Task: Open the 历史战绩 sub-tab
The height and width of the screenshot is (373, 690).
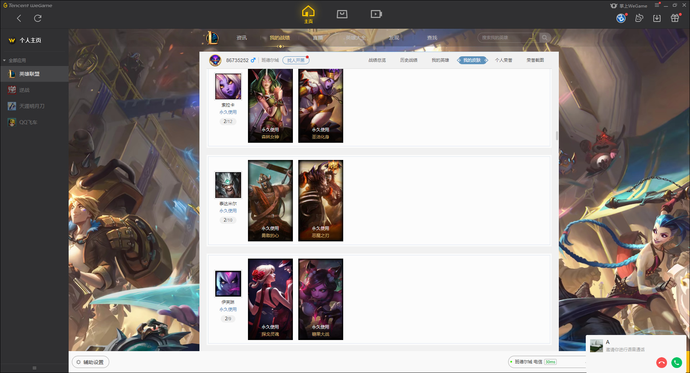Action: tap(409, 60)
